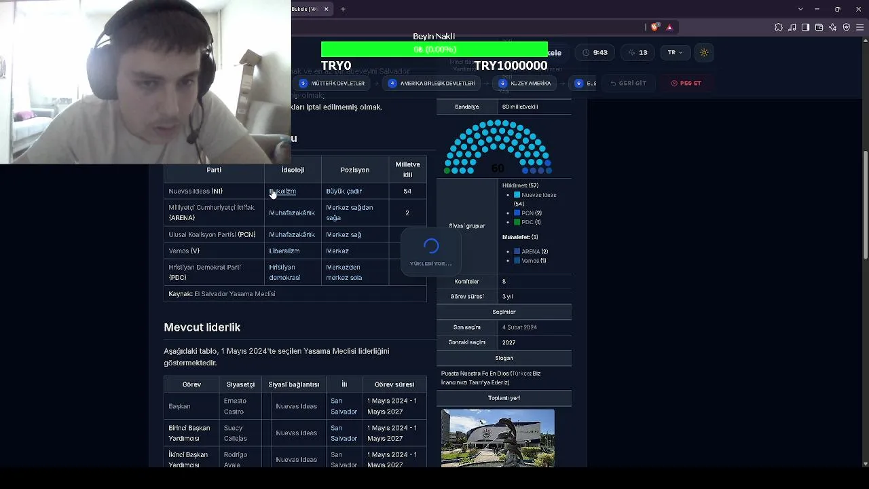This screenshot has height=489, width=869.
Task: Click the 13 clicks counter
Action: 638,52
